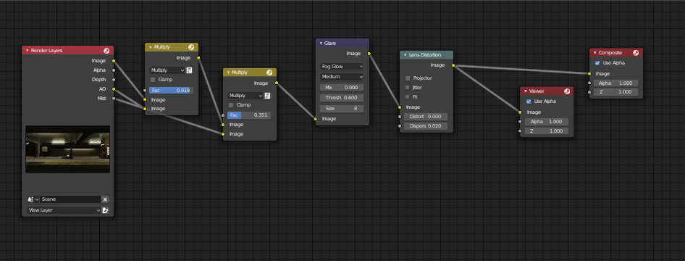Viewport: 685px width, 261px height.
Task: Click the Mix 0.000 slider in Glare
Action: [x=342, y=88]
